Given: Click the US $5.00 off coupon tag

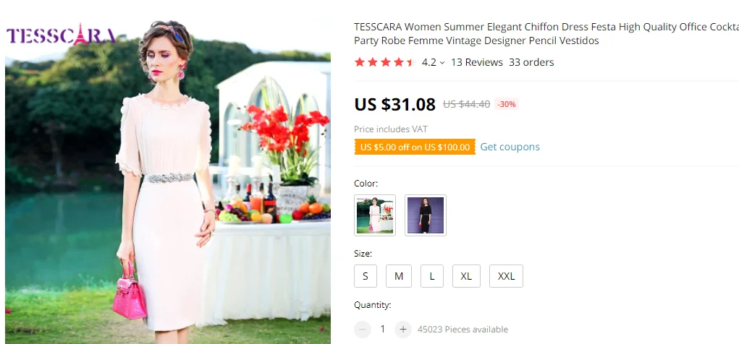Looking at the screenshot, I should 415,147.
